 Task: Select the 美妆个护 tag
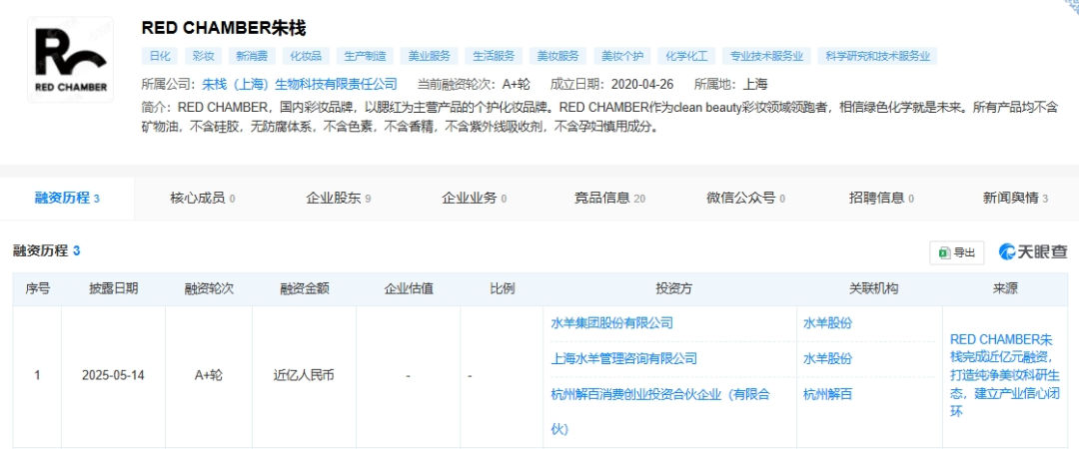coord(622,57)
